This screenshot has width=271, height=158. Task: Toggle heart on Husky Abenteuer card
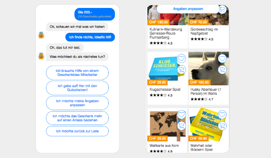point(222,59)
